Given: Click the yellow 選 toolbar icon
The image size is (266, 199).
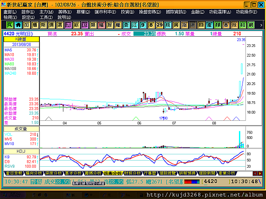Looking at the screenshot, I should [60, 25].
